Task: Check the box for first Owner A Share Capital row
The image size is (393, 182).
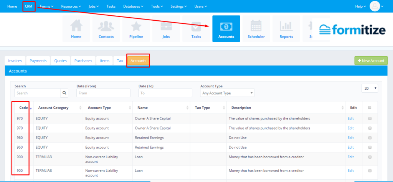Action: click(370, 119)
